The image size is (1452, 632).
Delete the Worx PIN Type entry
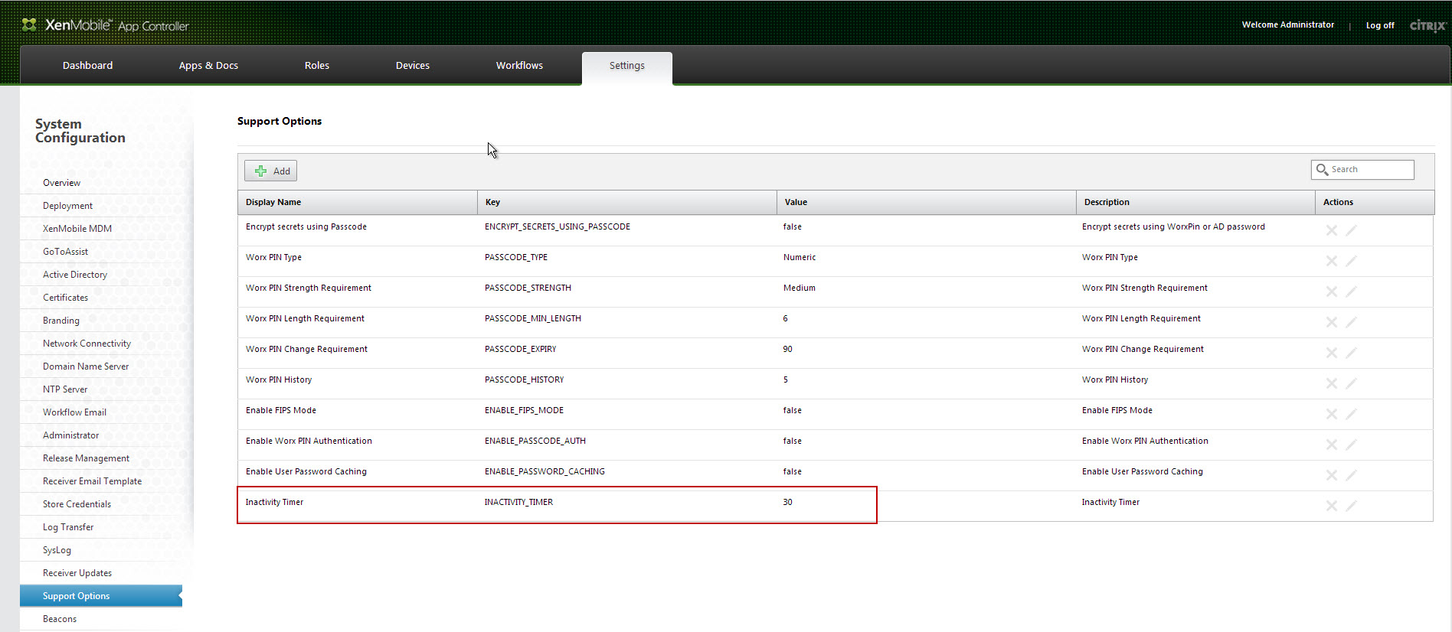pos(1331,261)
